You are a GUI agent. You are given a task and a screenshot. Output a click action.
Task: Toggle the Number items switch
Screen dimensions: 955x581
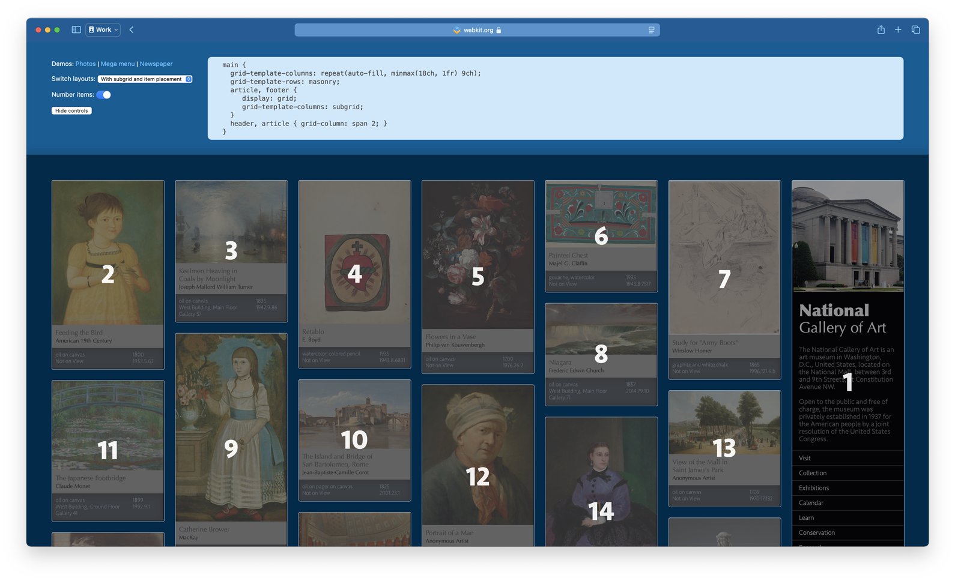(x=104, y=95)
